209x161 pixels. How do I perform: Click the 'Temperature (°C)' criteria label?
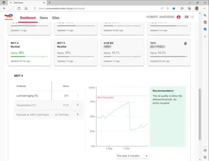tap(26, 105)
